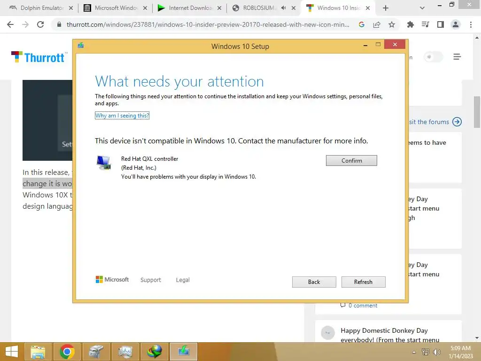Close the Internet Download tab
Viewport: 481px width, 361px height.
click(219, 8)
